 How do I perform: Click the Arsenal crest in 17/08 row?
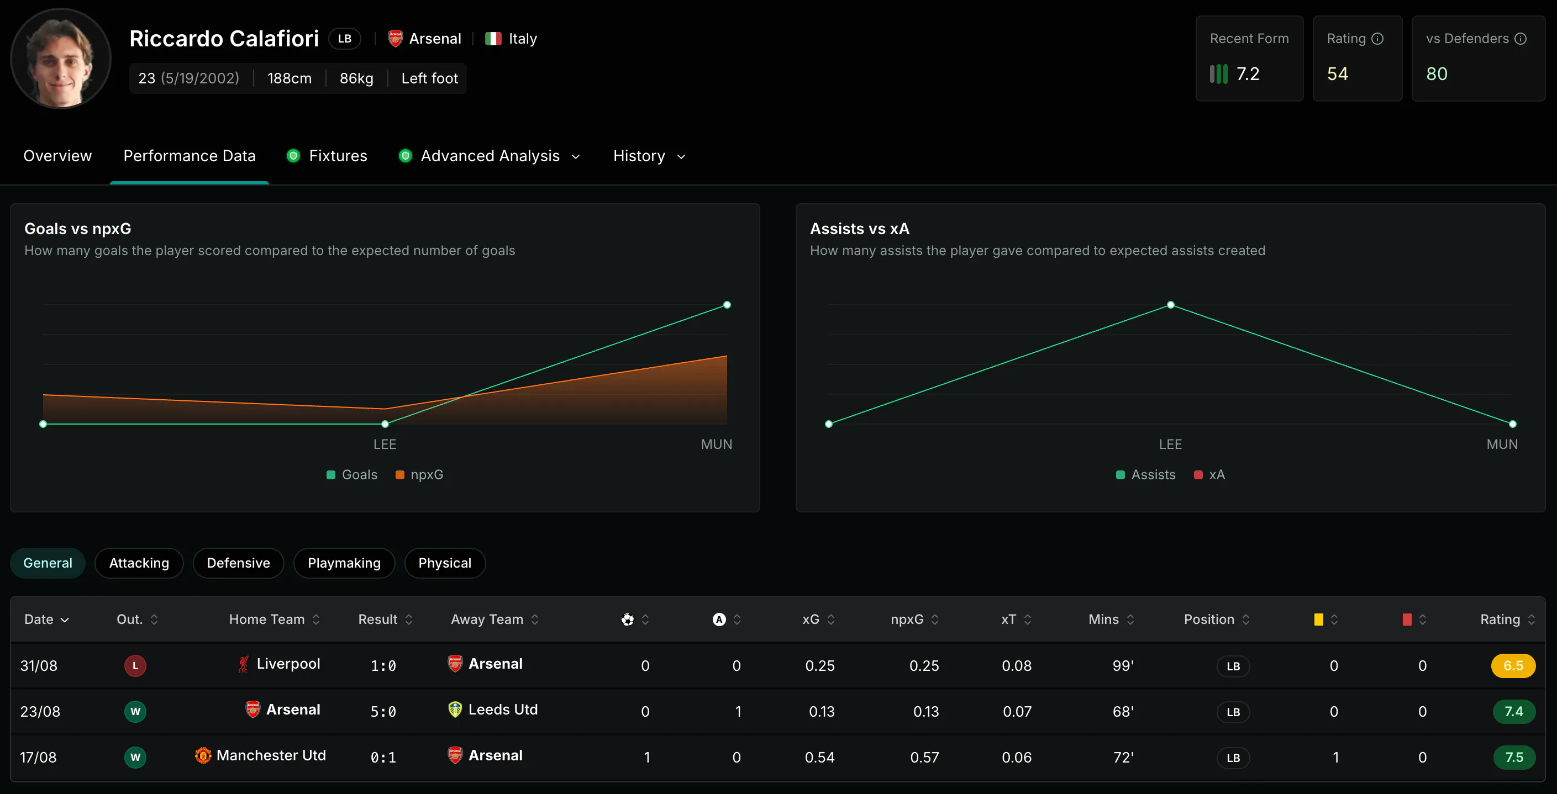pos(455,755)
